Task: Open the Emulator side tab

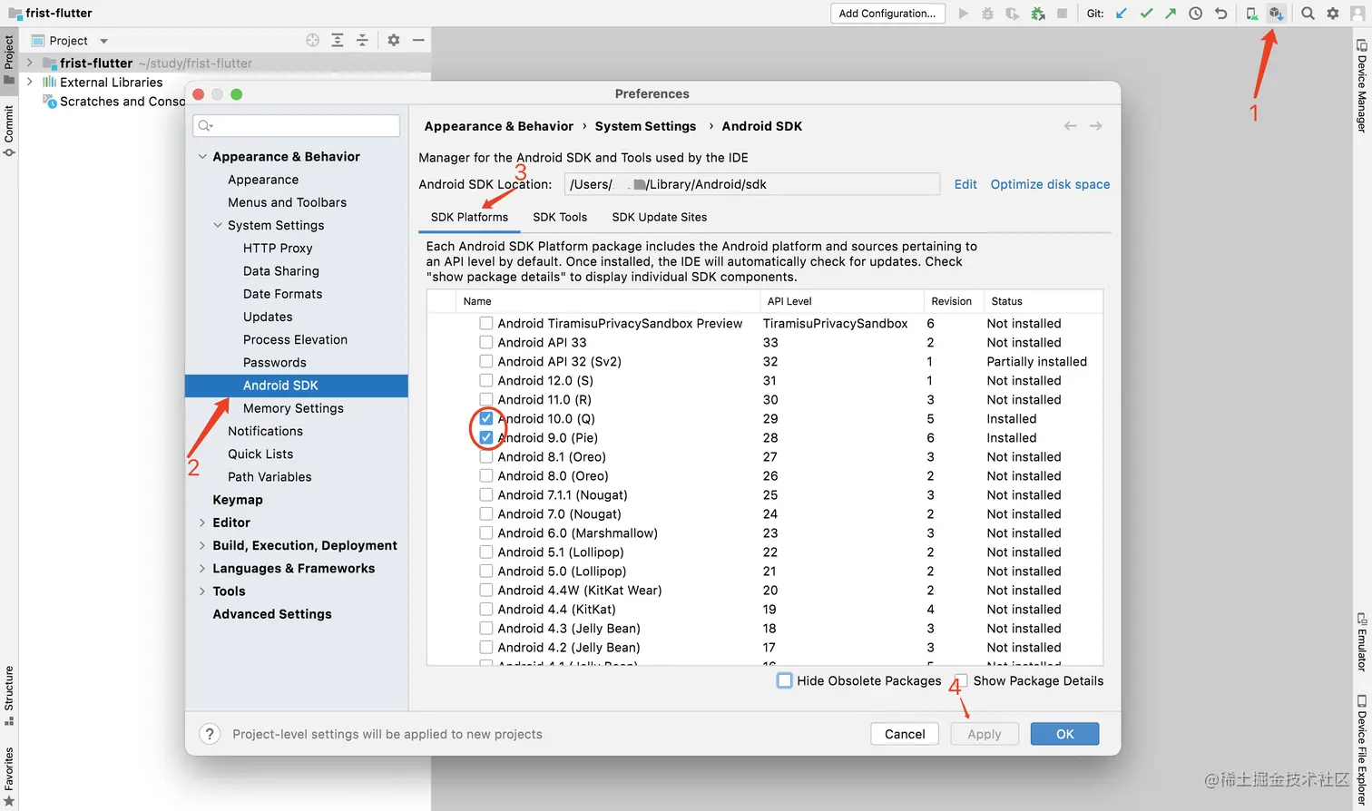Action: tap(1362, 641)
